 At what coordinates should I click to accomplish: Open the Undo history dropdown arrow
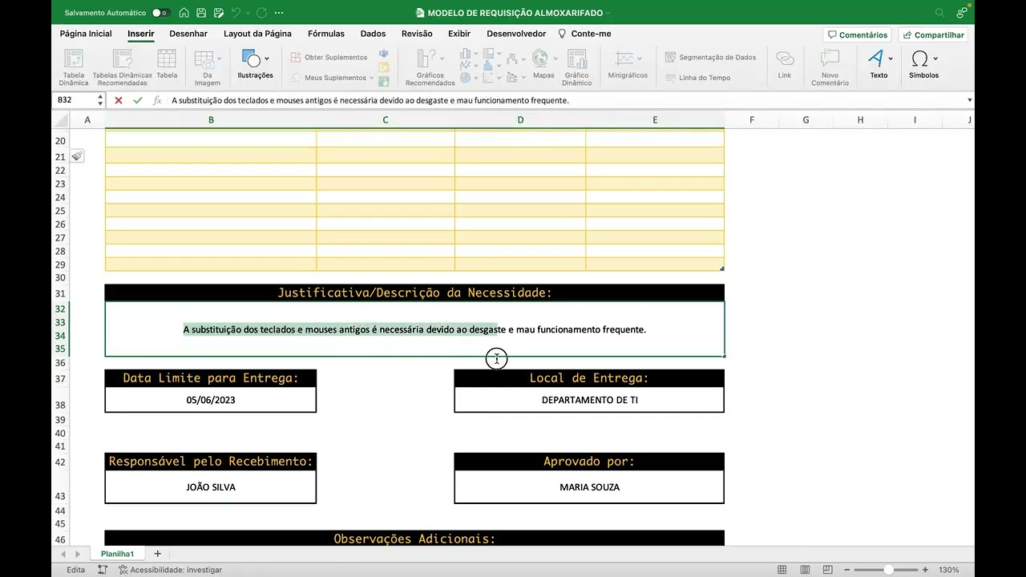[x=248, y=13]
